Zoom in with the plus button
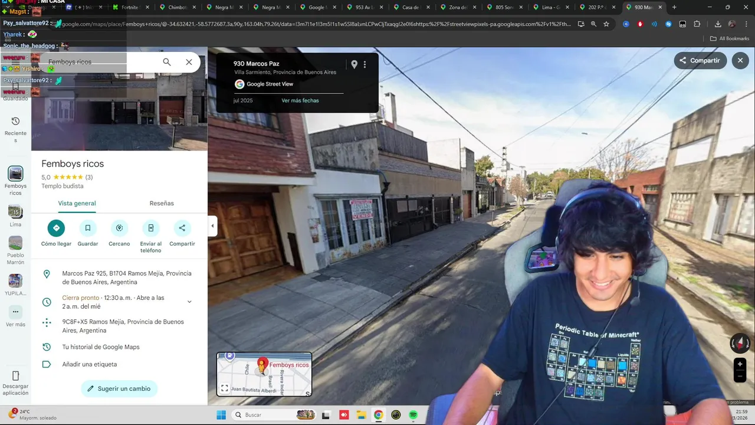This screenshot has height=425, width=755. pos(740,364)
